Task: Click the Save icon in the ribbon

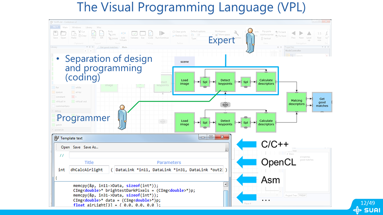Action: (x=55, y=34)
